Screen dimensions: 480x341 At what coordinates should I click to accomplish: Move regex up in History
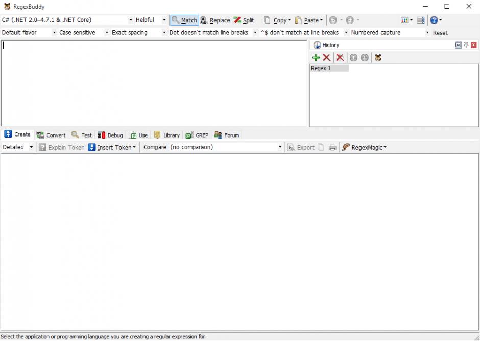coord(353,58)
